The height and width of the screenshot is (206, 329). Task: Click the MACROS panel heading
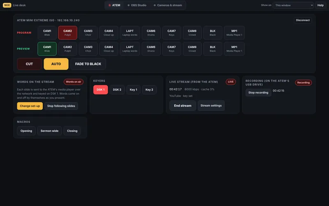coord(23,122)
